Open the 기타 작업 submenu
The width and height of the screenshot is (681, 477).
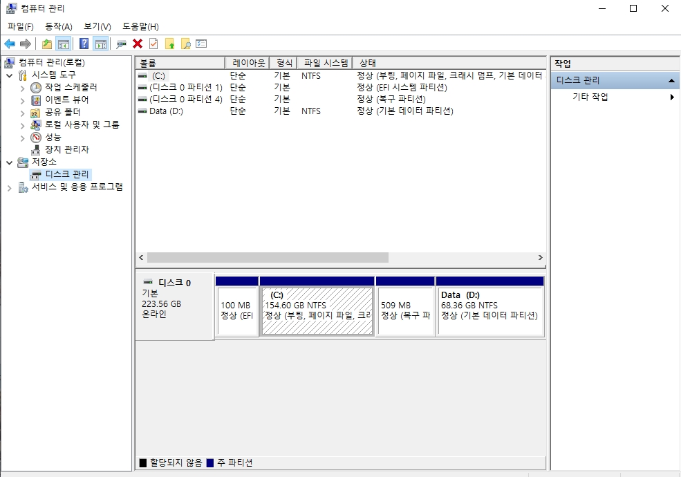point(615,97)
